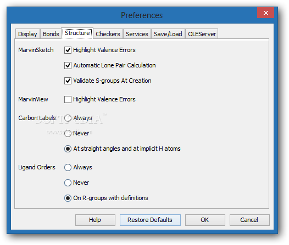This screenshot has width=289, height=245.
Task: Select the Structure tab
Action: click(77, 33)
